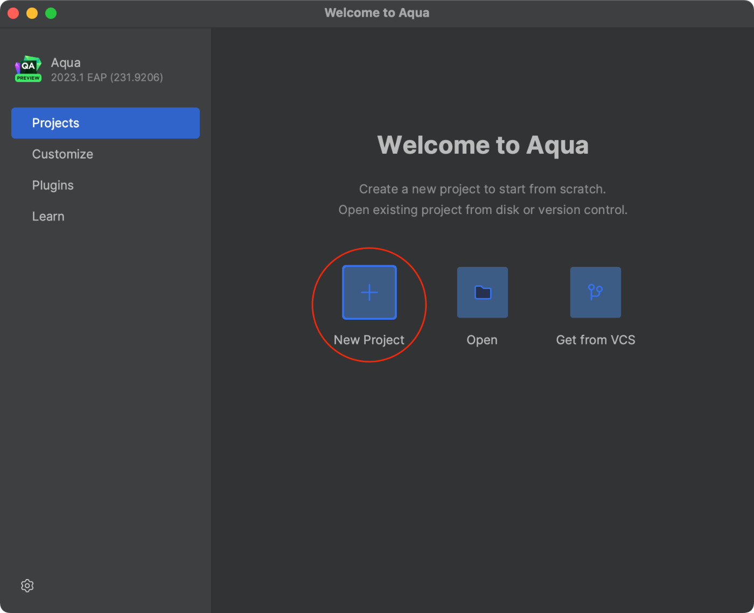Click the Aqua QA Preview logo
This screenshot has height=613, width=754.
[x=28, y=69]
